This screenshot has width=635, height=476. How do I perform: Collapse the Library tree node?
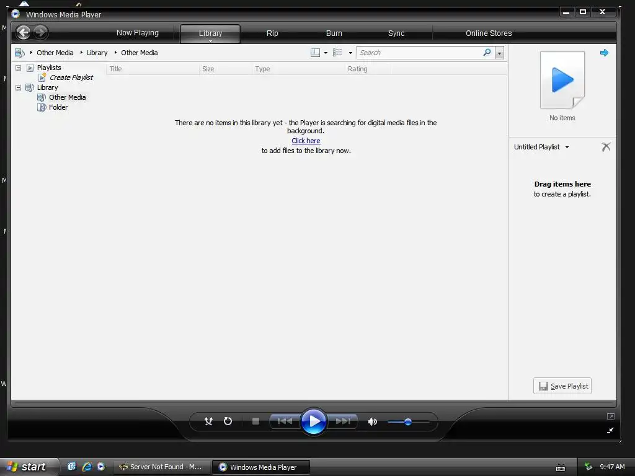[18, 87]
